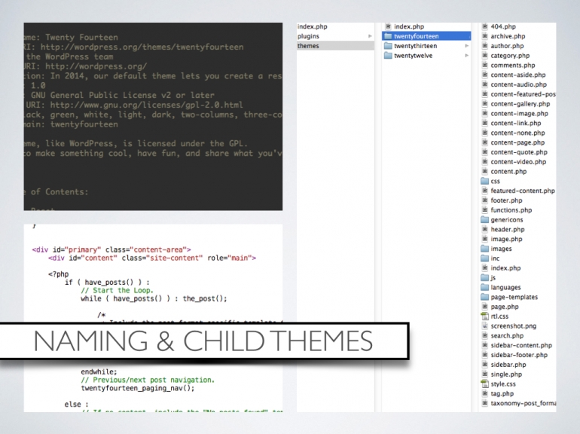Open the languages folder icon
580x434 pixels.
click(484, 288)
